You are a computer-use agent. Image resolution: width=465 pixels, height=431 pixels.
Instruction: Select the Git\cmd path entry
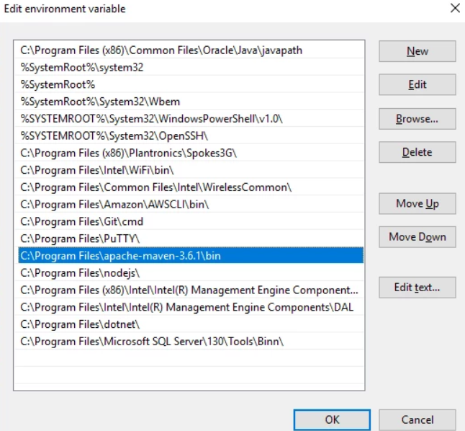tap(189, 221)
